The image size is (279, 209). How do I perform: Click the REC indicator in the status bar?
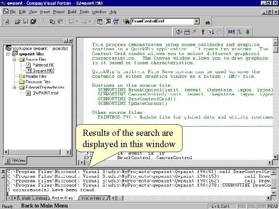tap(242, 206)
